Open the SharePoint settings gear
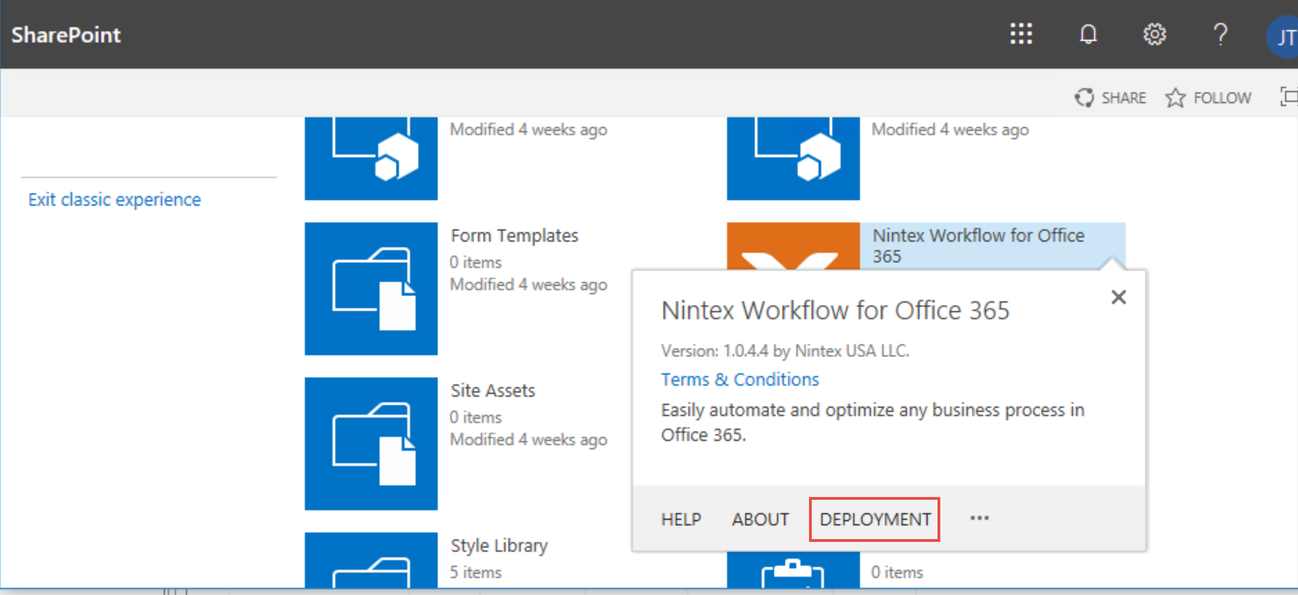 coord(1155,34)
